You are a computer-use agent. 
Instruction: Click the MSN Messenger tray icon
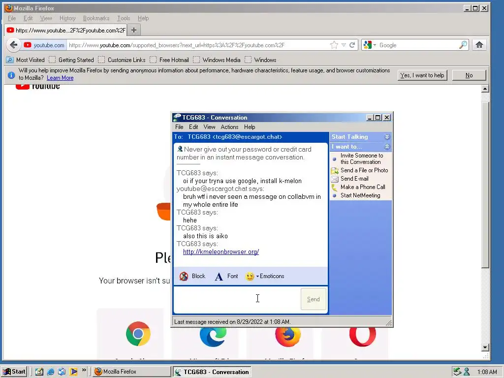click(467, 372)
